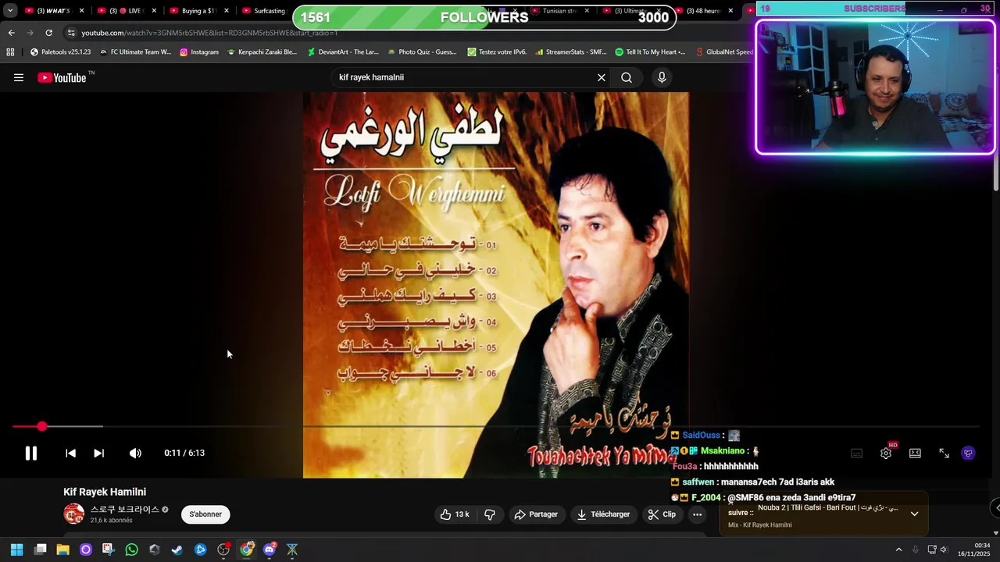
Task: Open player settings gear
Action: tap(886, 453)
